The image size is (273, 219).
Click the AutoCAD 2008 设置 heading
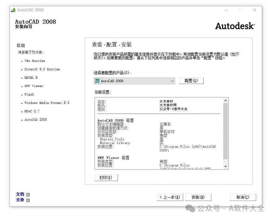click(x=116, y=120)
